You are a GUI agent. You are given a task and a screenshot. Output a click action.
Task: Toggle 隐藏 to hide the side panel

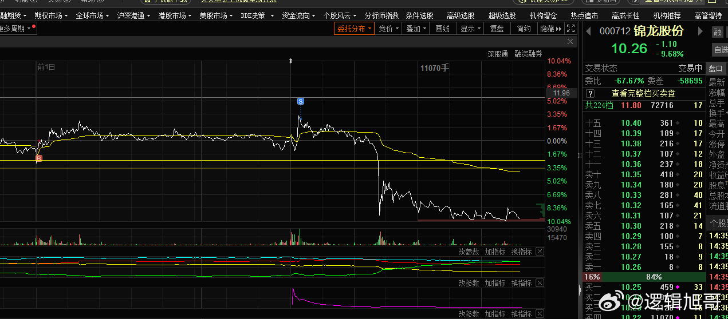550,29
